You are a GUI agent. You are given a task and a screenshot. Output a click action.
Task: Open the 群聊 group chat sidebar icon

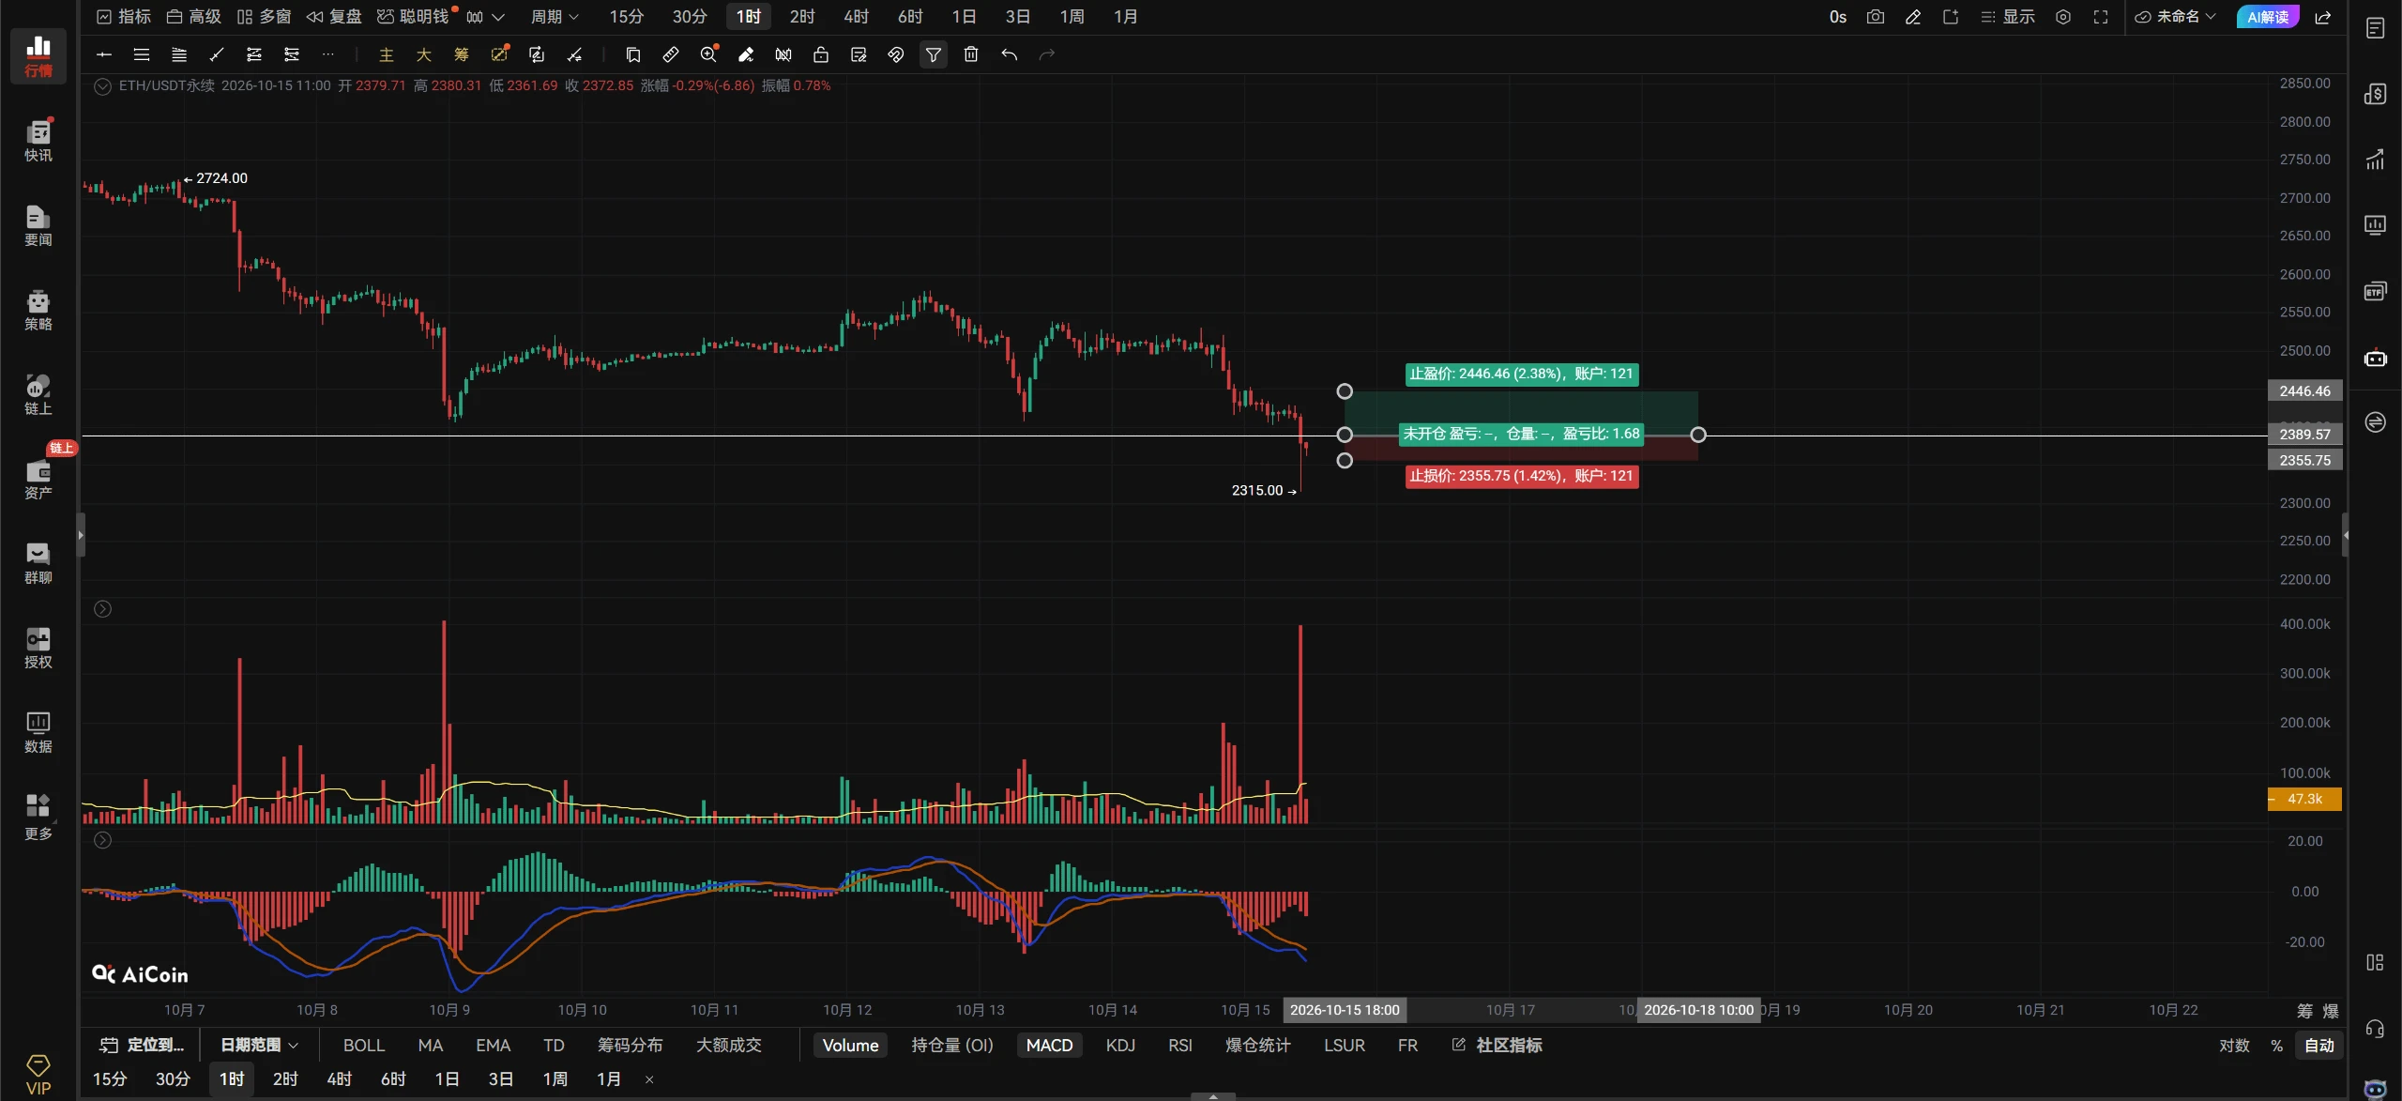(38, 562)
